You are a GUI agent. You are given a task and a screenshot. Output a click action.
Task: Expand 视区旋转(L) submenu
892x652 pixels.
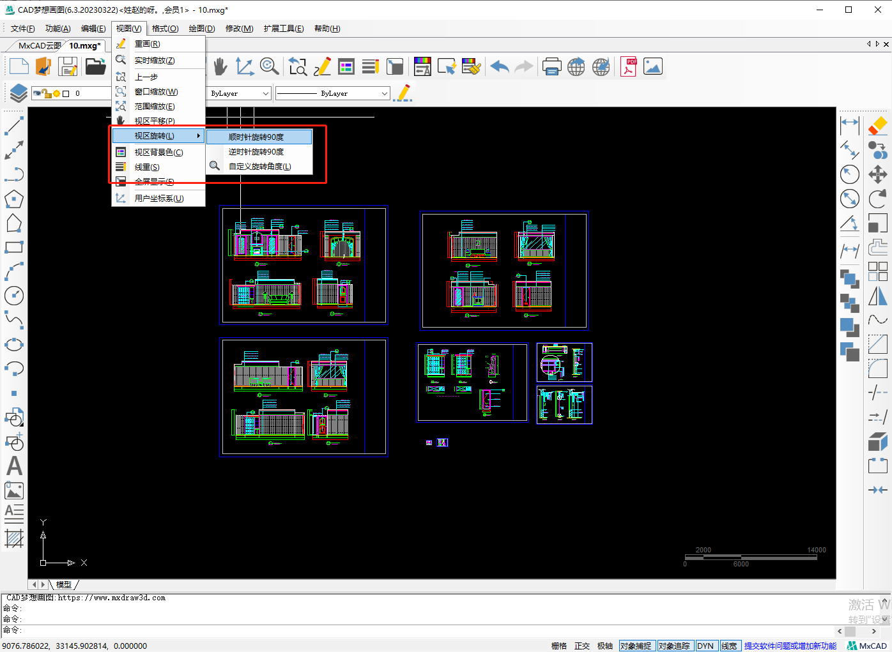click(158, 136)
